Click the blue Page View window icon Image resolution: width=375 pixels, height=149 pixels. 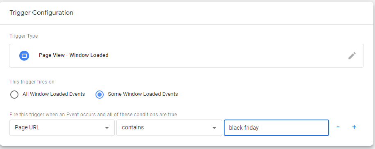click(24, 56)
